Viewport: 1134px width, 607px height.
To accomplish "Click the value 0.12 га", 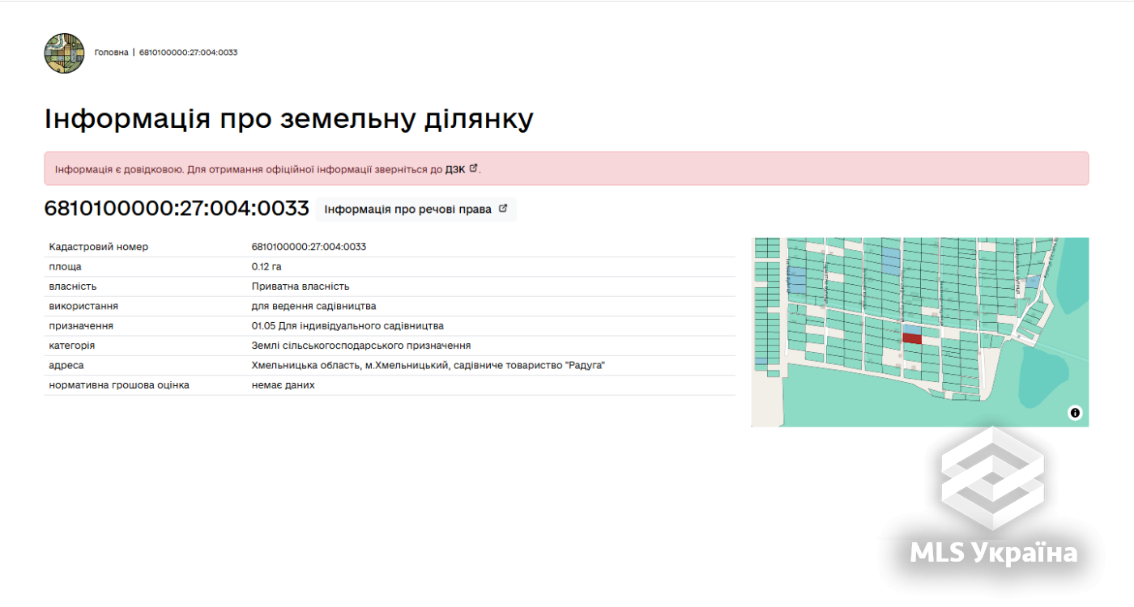I will pyautogui.click(x=266, y=266).
